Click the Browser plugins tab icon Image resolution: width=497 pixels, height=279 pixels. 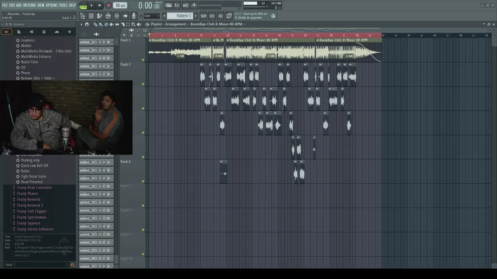[x=44, y=32]
